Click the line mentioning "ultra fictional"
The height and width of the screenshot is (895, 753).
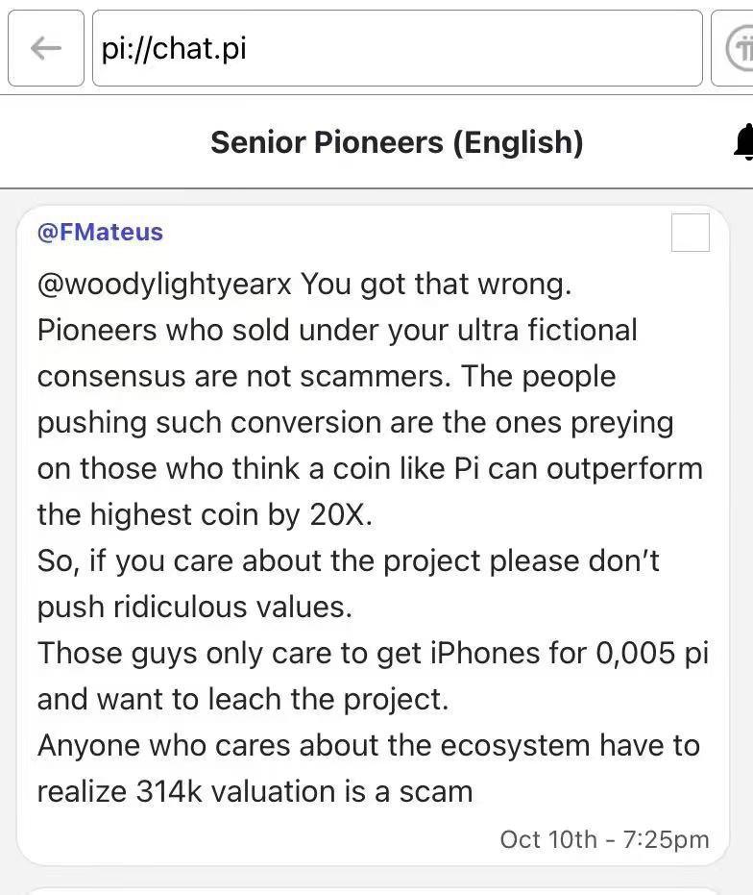pos(337,331)
